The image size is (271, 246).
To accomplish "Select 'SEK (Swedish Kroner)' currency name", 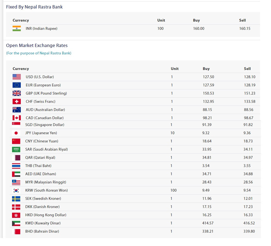I will pyautogui.click(x=43, y=198).
